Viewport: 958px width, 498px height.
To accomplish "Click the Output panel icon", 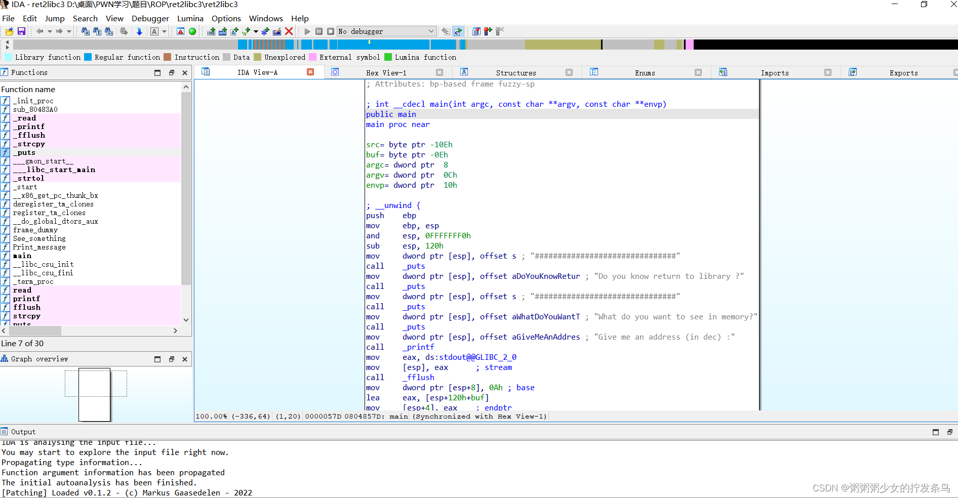I will point(5,432).
